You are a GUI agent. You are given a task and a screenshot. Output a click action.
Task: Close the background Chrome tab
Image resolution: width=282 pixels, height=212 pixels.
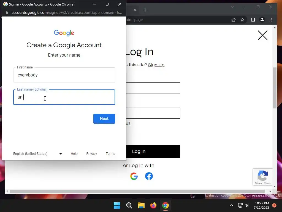134,10
